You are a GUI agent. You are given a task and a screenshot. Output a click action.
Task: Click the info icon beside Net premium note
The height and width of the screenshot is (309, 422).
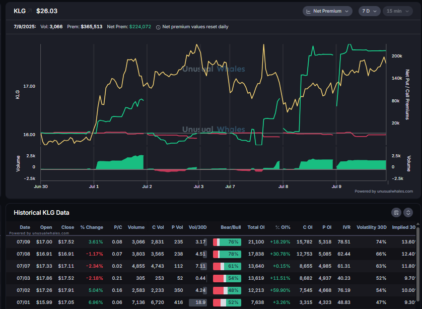[158, 27]
